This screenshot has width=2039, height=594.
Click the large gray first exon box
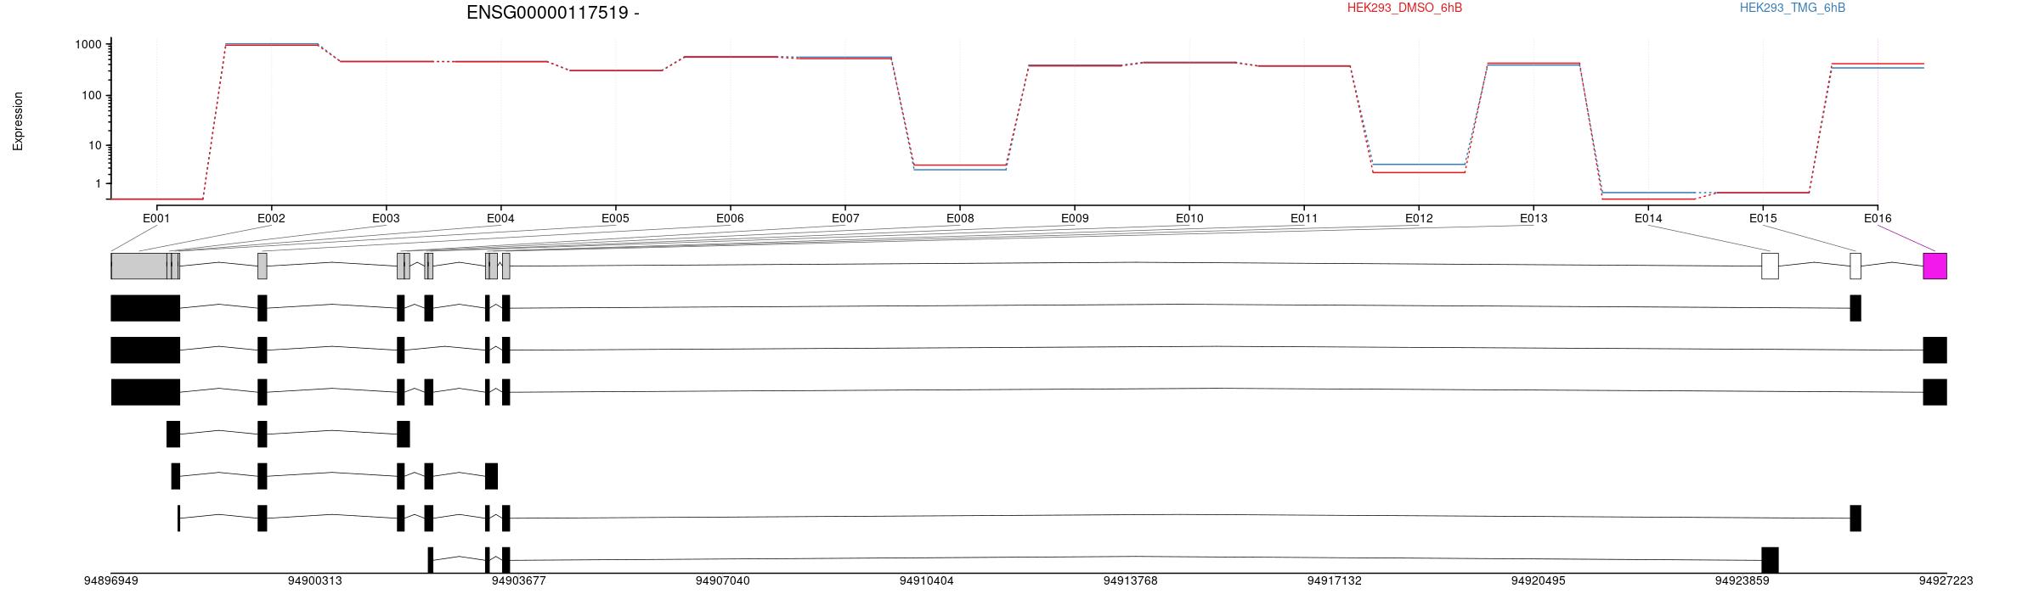(x=139, y=266)
